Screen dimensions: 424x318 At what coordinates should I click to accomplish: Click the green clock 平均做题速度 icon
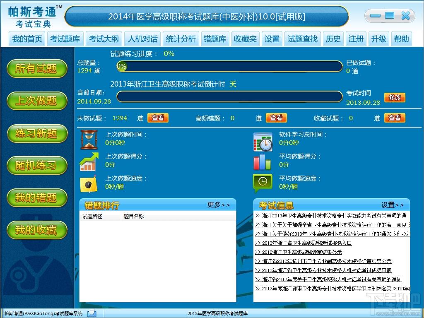tap(262, 183)
